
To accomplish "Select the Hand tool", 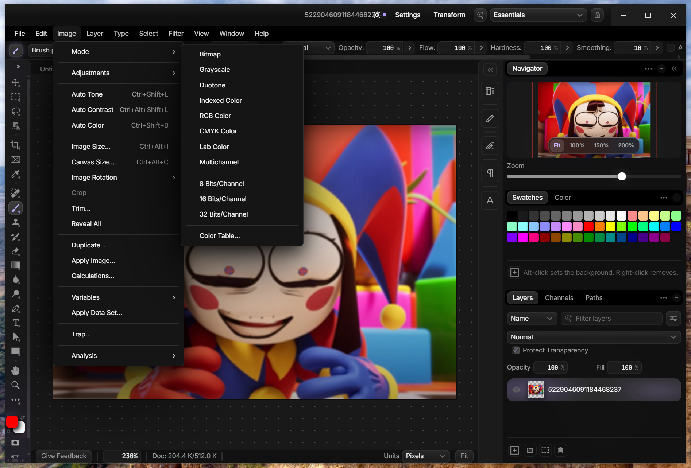I will pos(15,371).
